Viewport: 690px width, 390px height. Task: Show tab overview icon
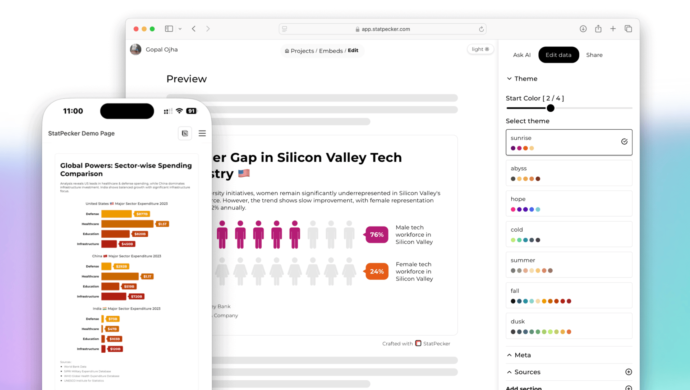(628, 29)
